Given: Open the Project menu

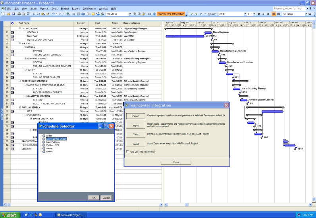Looking at the screenshot, I should (65, 9).
